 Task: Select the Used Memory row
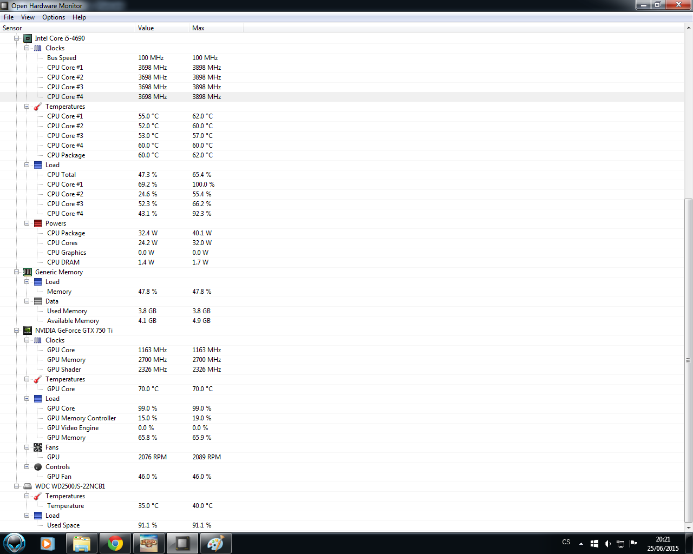342,311
